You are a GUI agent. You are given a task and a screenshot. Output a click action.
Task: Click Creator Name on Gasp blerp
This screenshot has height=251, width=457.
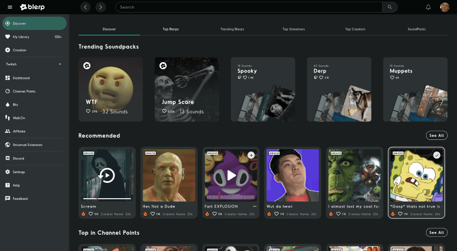click(422, 214)
